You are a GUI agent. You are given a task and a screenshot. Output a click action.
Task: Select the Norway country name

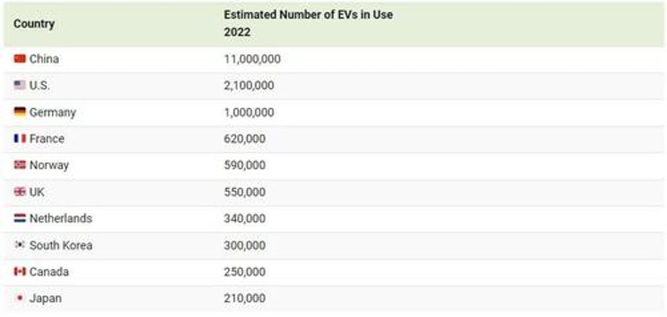click(x=49, y=166)
